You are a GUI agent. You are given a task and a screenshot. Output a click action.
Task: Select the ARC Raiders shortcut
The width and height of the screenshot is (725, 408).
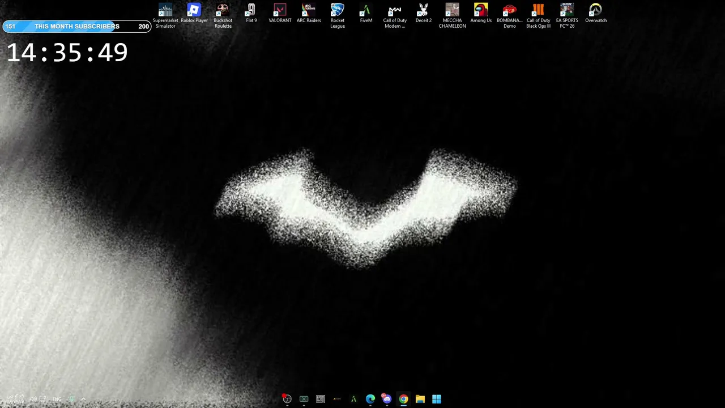tap(309, 14)
